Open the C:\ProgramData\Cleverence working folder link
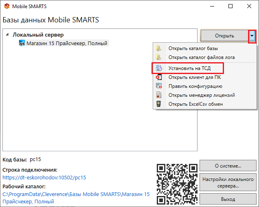 [x=76, y=198]
